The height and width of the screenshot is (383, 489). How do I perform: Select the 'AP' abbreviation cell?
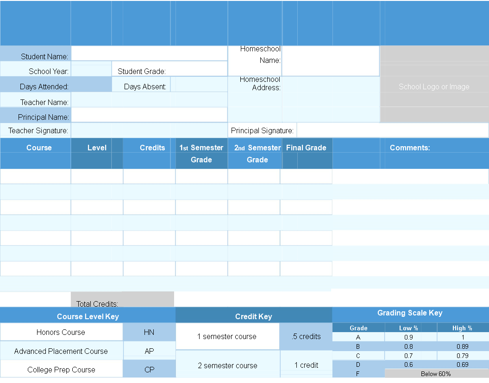150,351
